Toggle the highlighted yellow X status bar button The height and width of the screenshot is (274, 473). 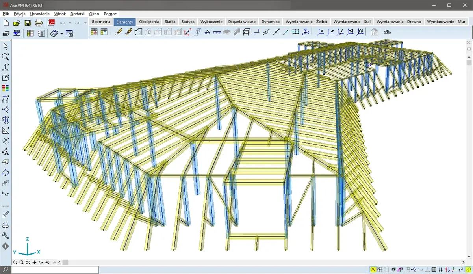[373, 270]
